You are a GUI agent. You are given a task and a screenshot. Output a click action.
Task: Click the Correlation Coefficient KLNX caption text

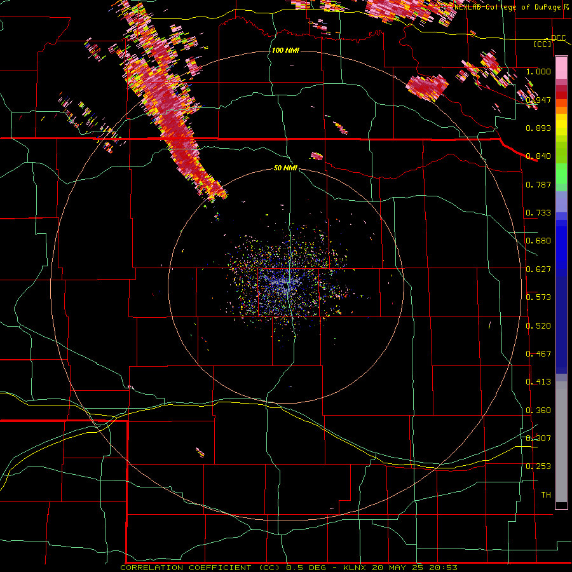tap(289, 568)
